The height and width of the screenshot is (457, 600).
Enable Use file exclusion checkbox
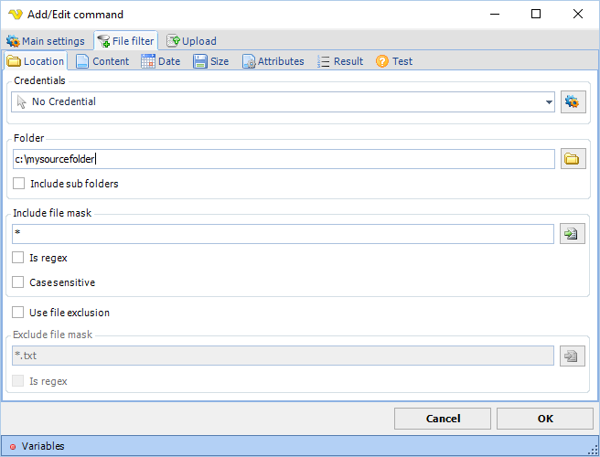[19, 313]
